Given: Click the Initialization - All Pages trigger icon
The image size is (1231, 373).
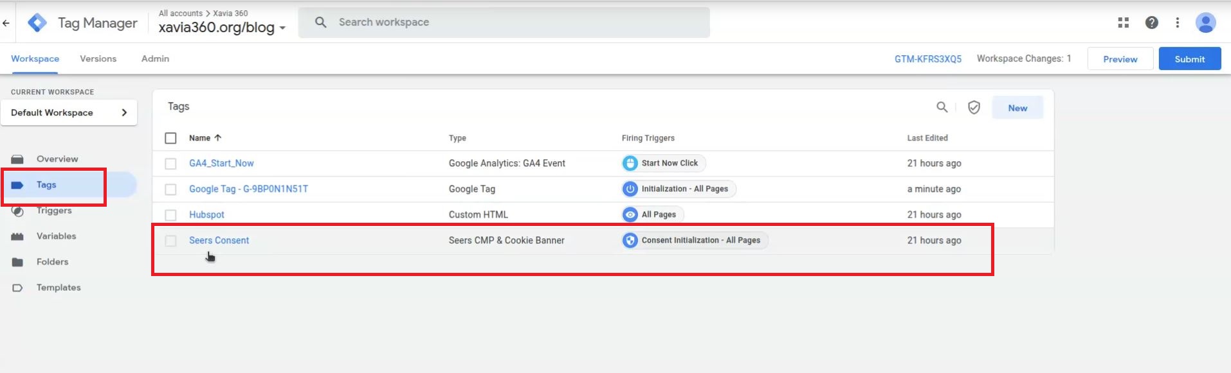Looking at the screenshot, I should (x=630, y=189).
